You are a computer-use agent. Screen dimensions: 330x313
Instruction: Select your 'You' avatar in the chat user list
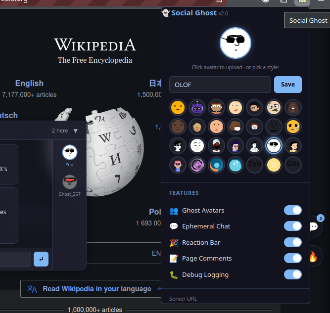[x=70, y=152]
